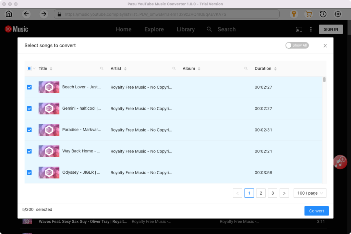The image size is (351, 234).
Task: Open the registration key icon
Action: click(x=294, y=14)
